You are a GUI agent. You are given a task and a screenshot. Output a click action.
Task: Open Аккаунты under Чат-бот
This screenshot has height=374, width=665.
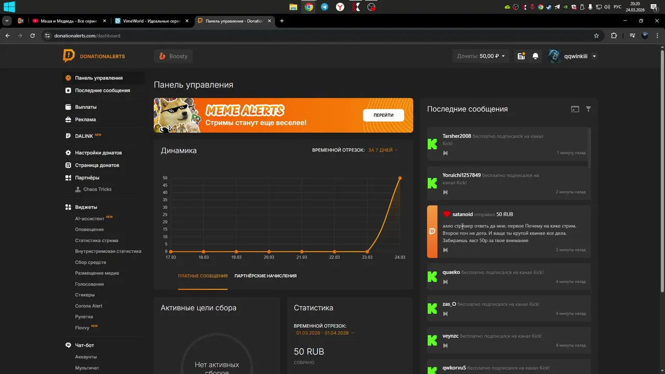[x=86, y=357]
